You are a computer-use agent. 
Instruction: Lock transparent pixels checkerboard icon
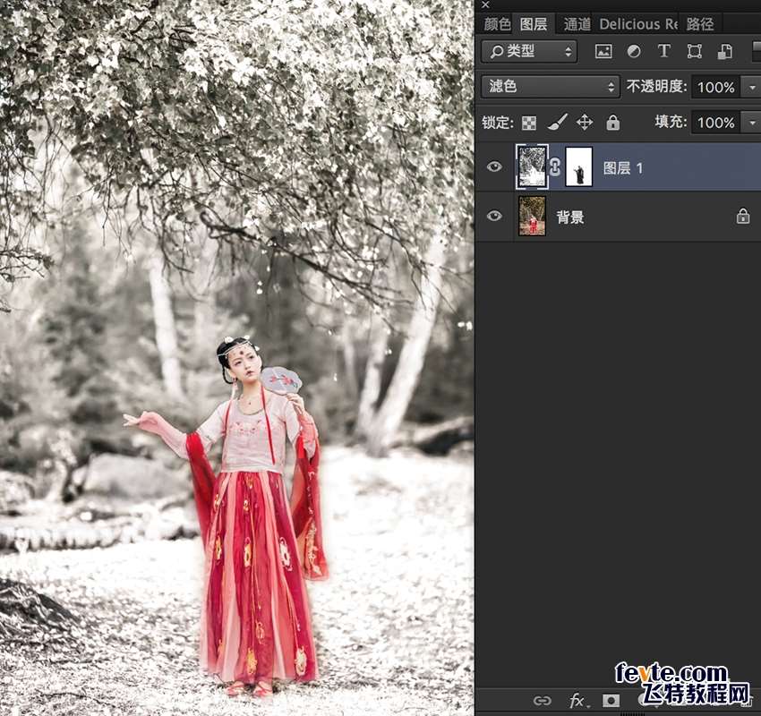point(529,123)
